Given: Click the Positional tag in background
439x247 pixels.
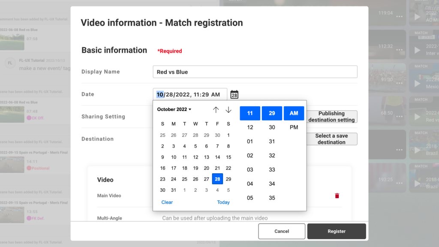Looking at the screenshot, I should coord(38,168).
